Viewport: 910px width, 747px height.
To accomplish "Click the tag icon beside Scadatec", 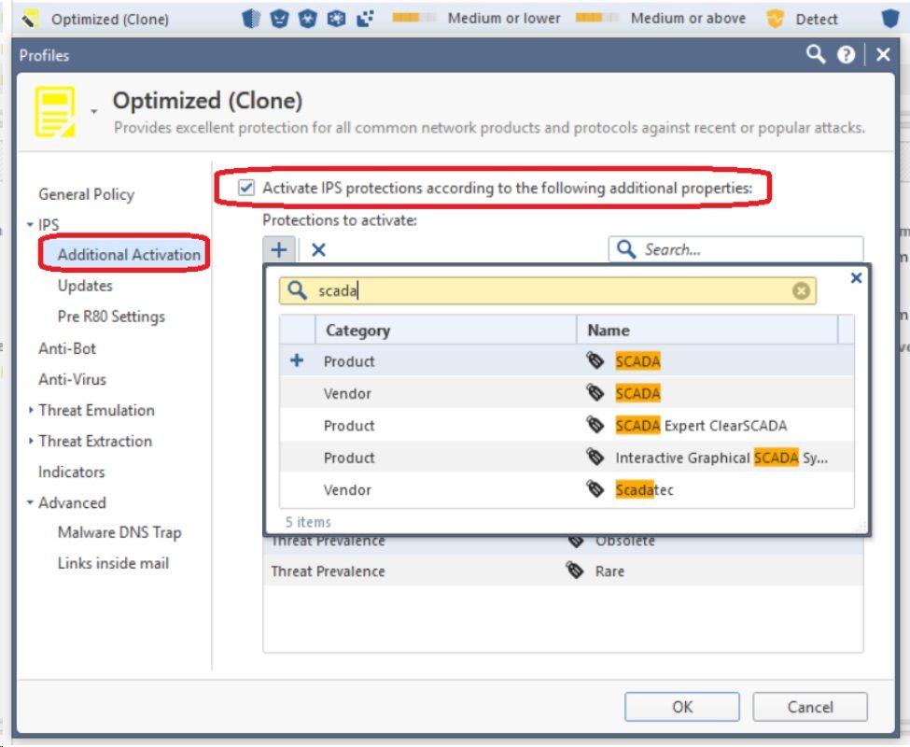I will pos(595,489).
